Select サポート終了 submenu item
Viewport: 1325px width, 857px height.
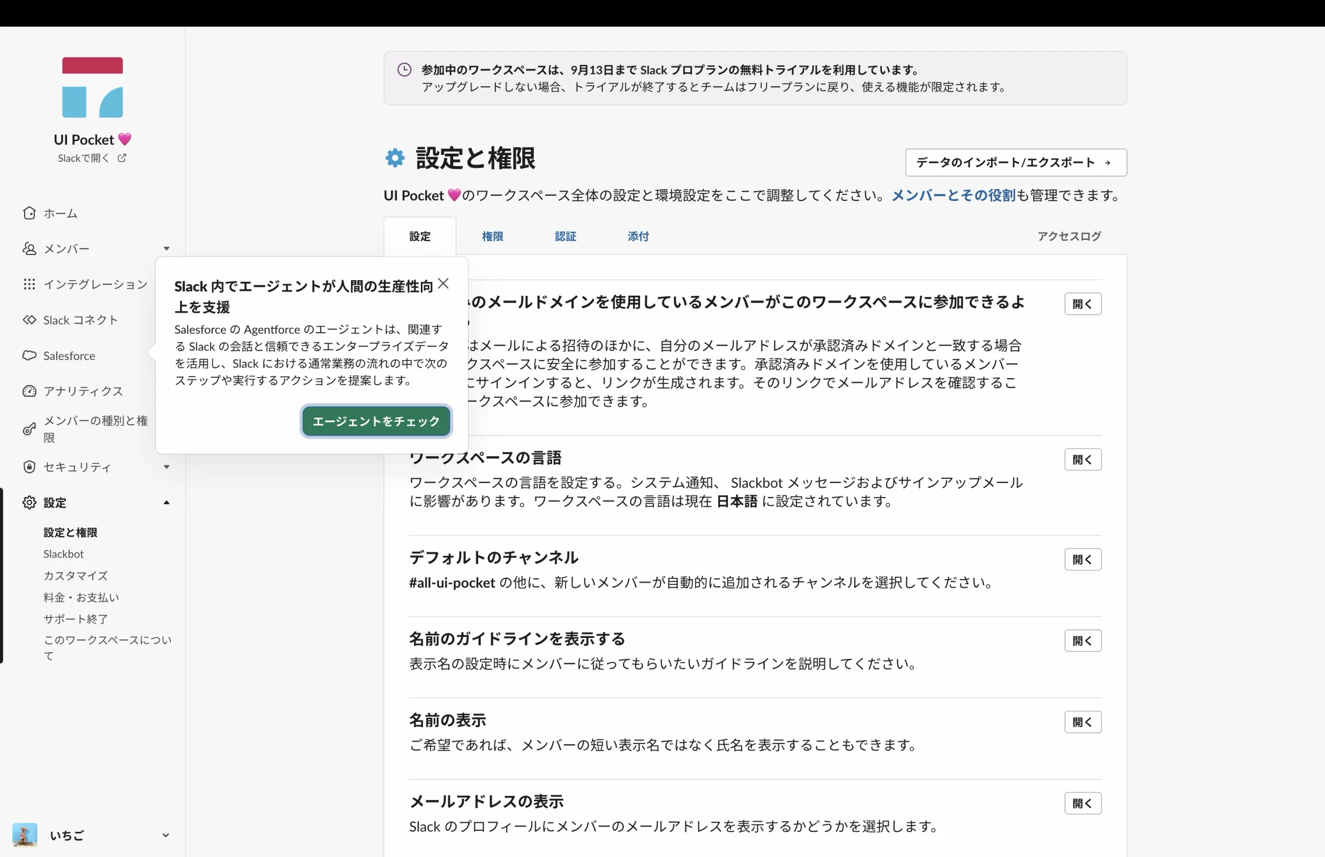tap(76, 619)
